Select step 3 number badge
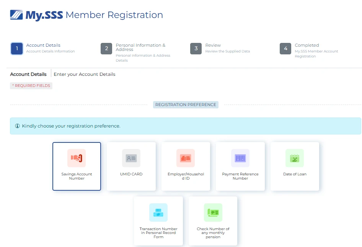 pos(196,49)
